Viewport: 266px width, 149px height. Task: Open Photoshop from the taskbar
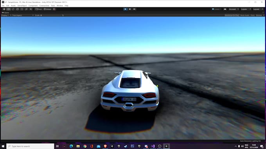click(132, 146)
